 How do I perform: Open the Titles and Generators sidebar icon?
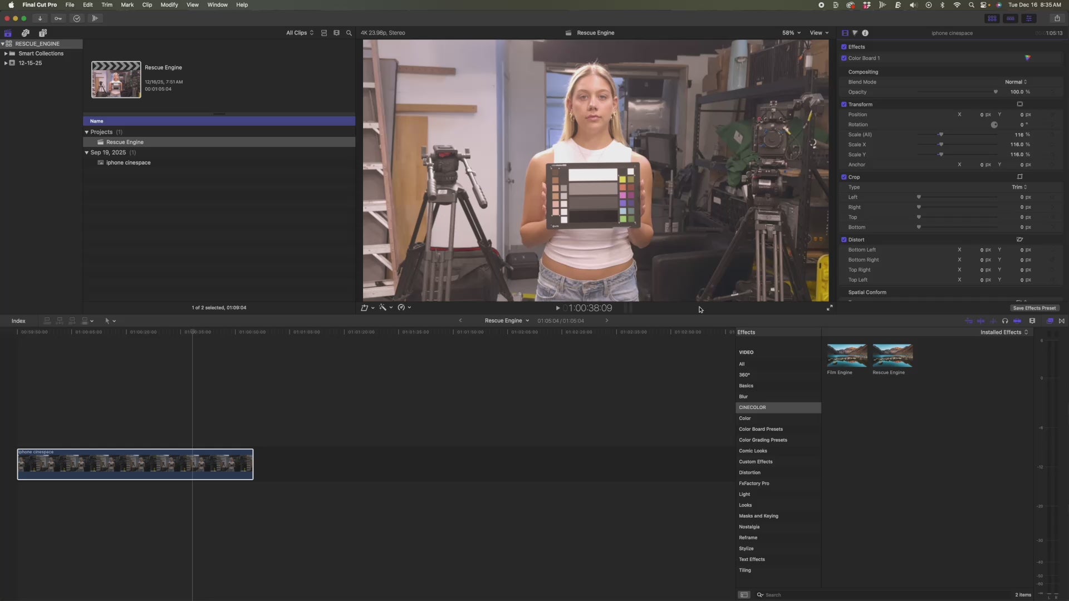point(43,33)
